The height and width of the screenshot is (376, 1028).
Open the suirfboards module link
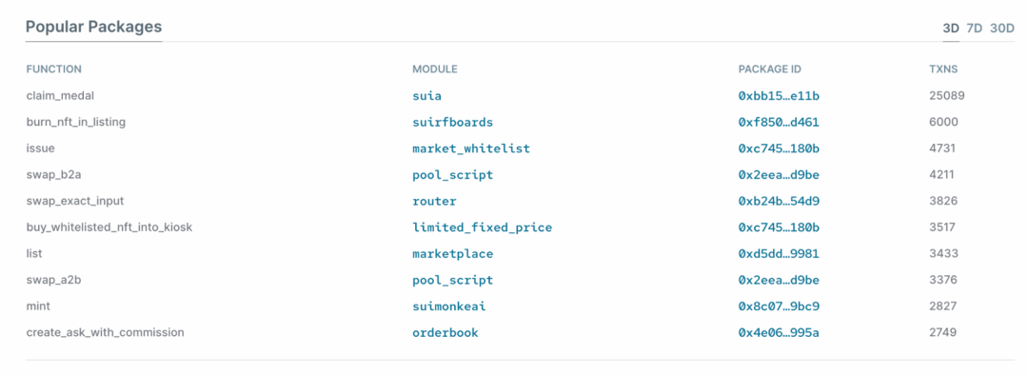[x=452, y=122]
